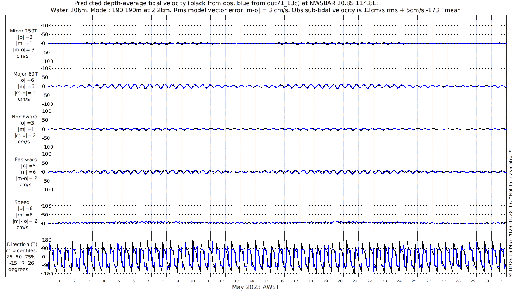Select '|m| =1' under Northward

click(x=25, y=129)
